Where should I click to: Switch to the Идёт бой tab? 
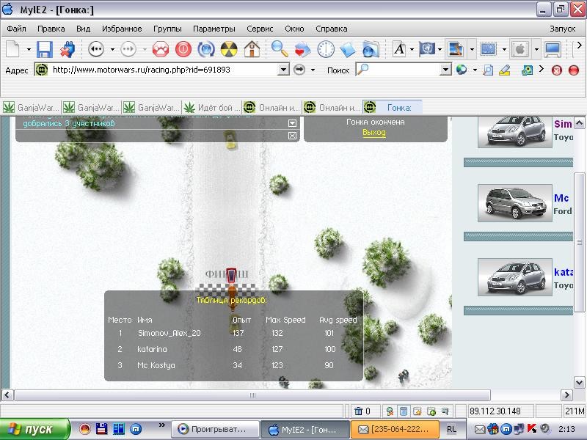tap(212, 108)
